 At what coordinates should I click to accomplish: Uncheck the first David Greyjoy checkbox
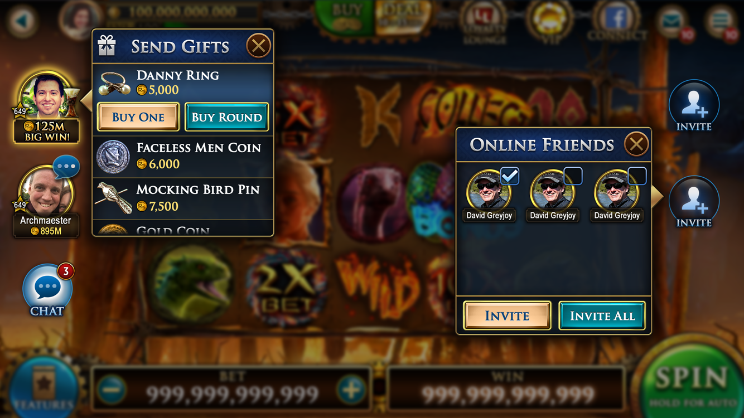tap(510, 176)
